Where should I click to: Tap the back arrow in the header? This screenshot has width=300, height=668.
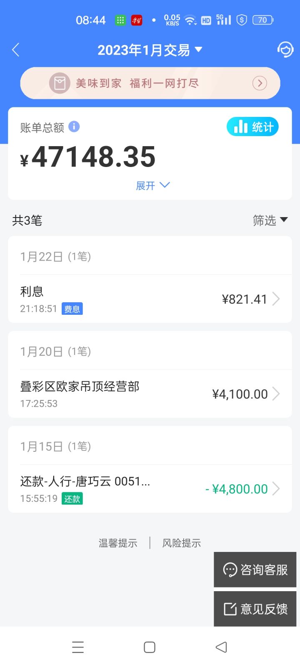[16, 50]
